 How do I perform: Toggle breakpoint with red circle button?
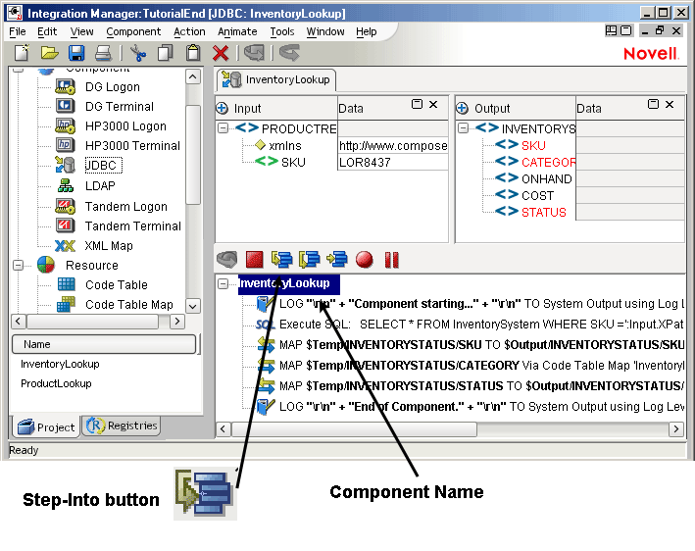point(365,259)
